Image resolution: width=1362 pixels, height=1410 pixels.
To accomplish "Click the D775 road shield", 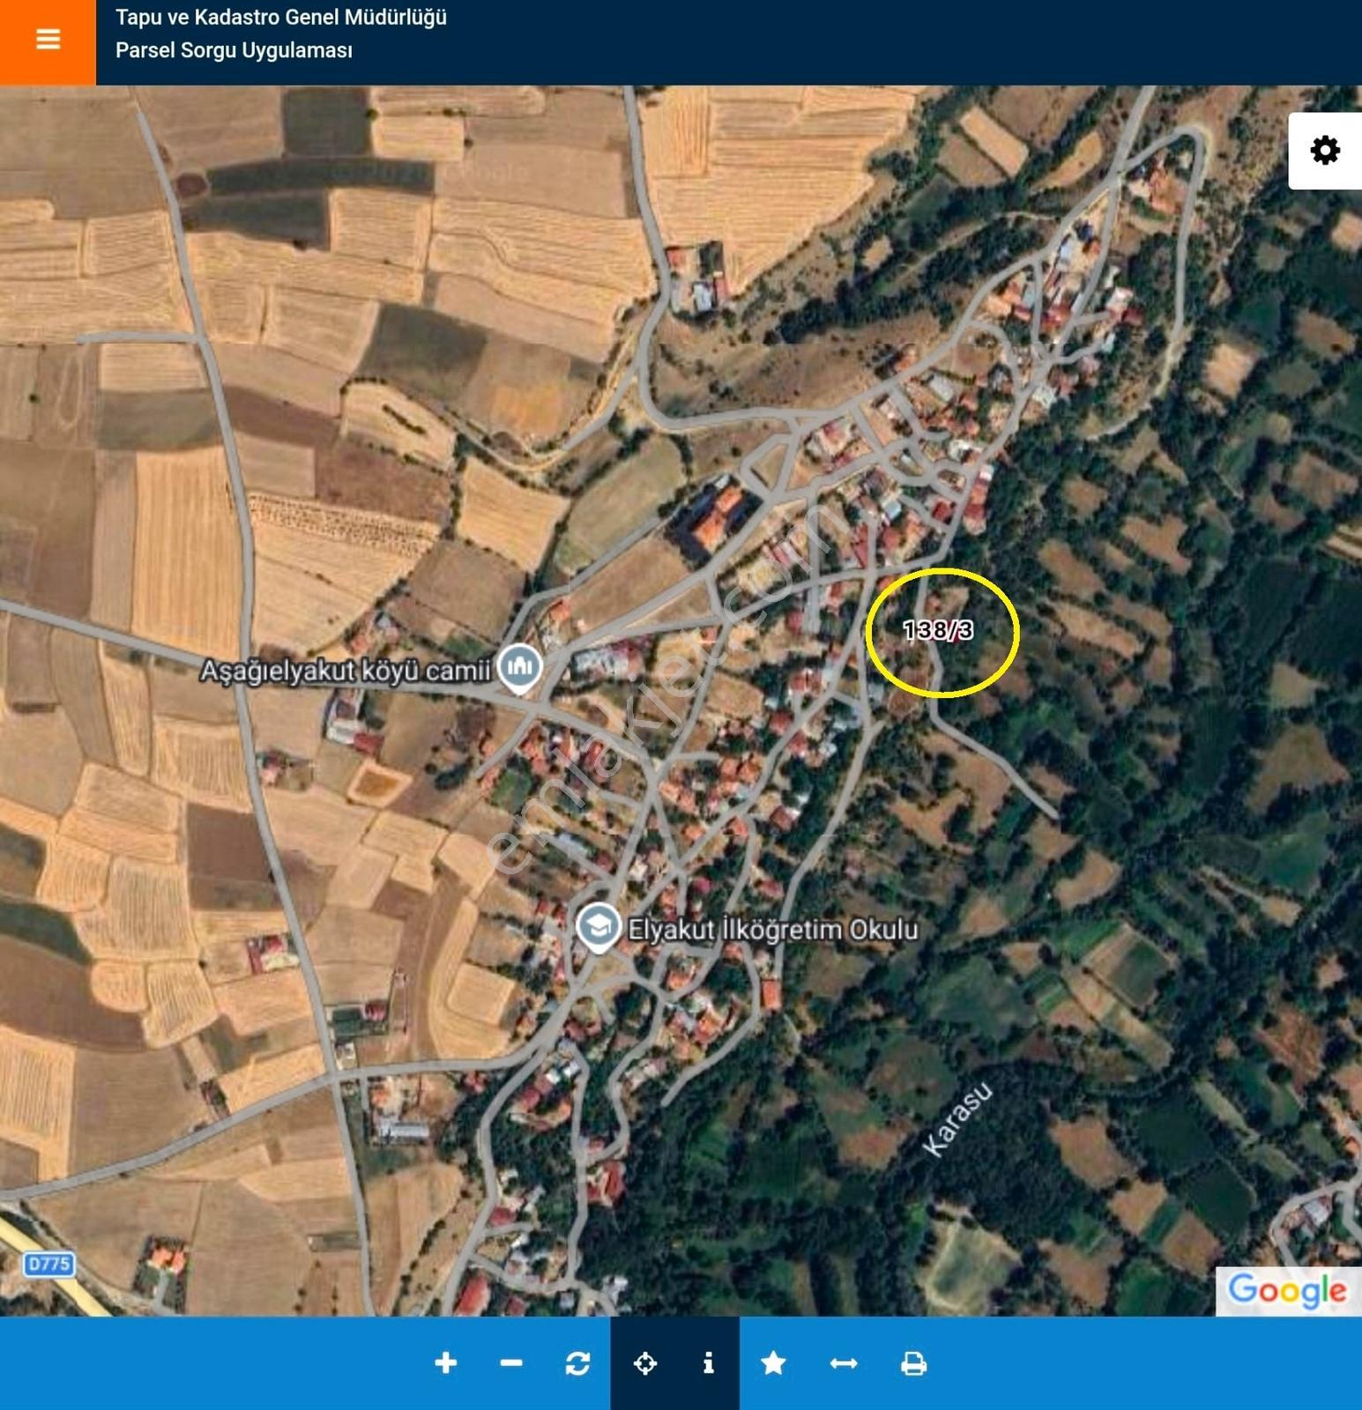I will [48, 1265].
